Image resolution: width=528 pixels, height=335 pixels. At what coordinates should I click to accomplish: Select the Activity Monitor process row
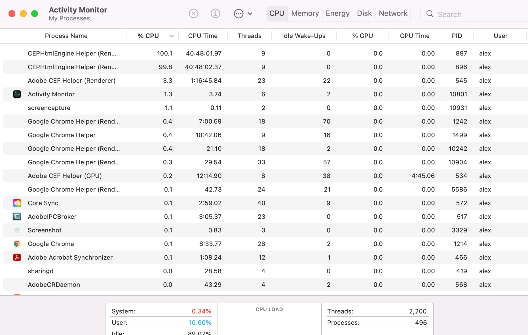click(x=265, y=94)
